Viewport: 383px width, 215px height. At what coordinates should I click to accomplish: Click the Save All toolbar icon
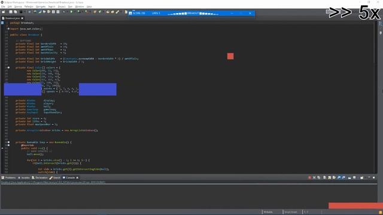(x=15, y=12)
